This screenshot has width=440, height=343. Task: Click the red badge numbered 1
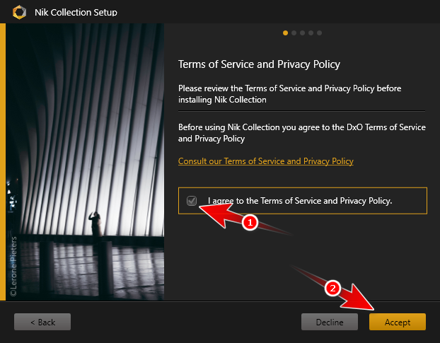click(248, 222)
